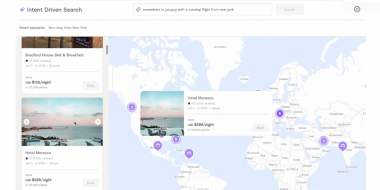Open the map cluster marker labeled 2
This screenshot has height=190, width=380.
tap(323, 141)
